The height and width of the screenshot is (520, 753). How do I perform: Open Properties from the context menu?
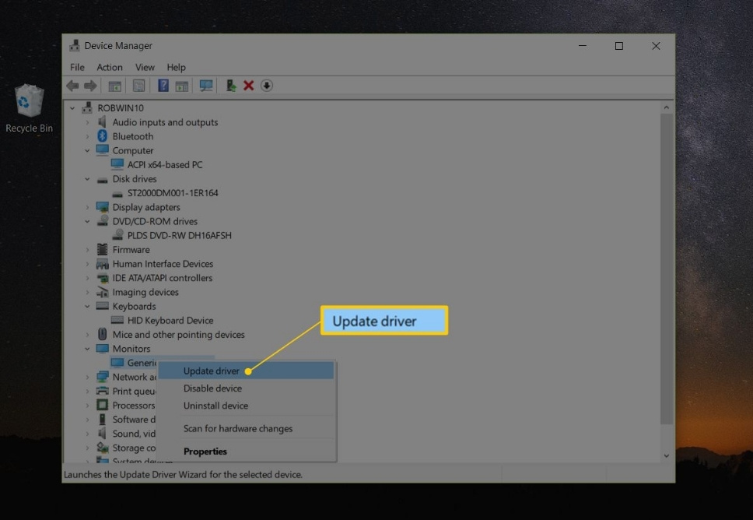205,451
